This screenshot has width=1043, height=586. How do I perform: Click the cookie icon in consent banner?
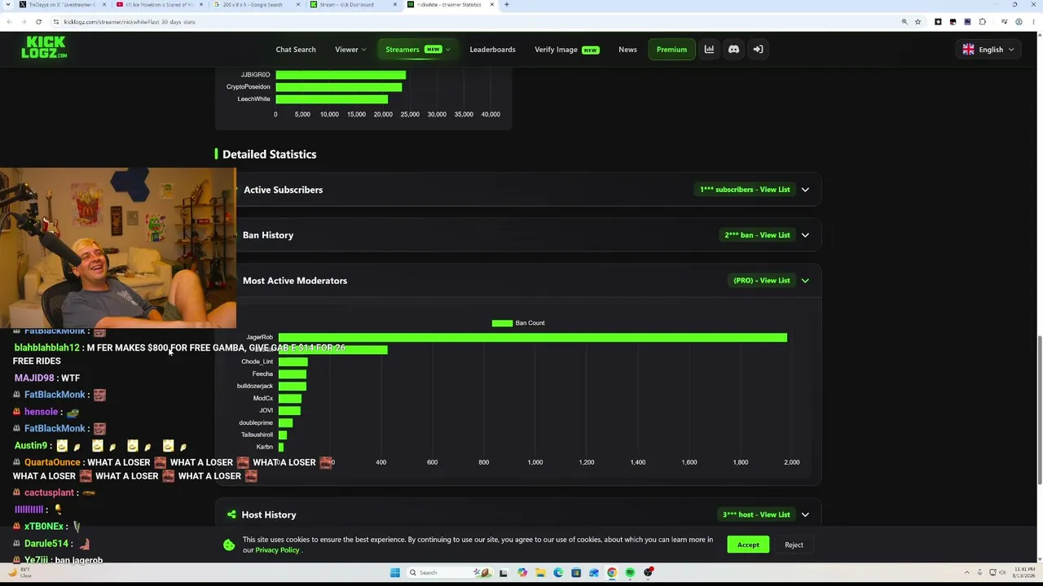pos(229,544)
